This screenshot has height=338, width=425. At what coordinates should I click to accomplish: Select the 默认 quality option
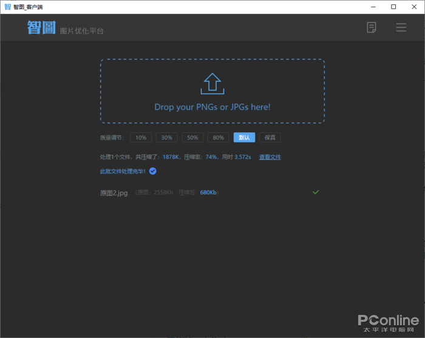click(244, 138)
